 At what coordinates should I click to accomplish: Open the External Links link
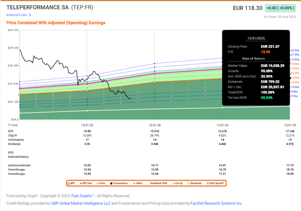(16, 15)
